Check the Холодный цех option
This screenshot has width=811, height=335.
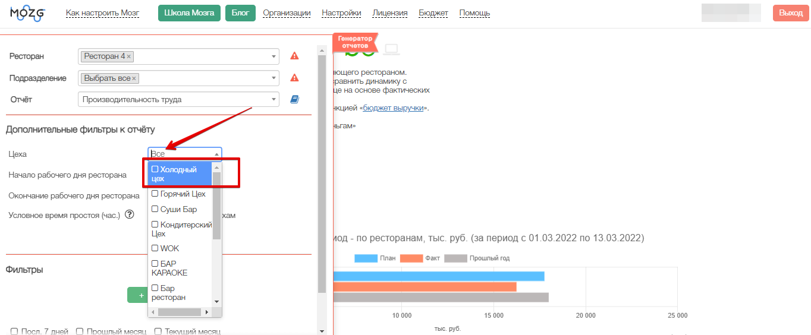click(155, 169)
